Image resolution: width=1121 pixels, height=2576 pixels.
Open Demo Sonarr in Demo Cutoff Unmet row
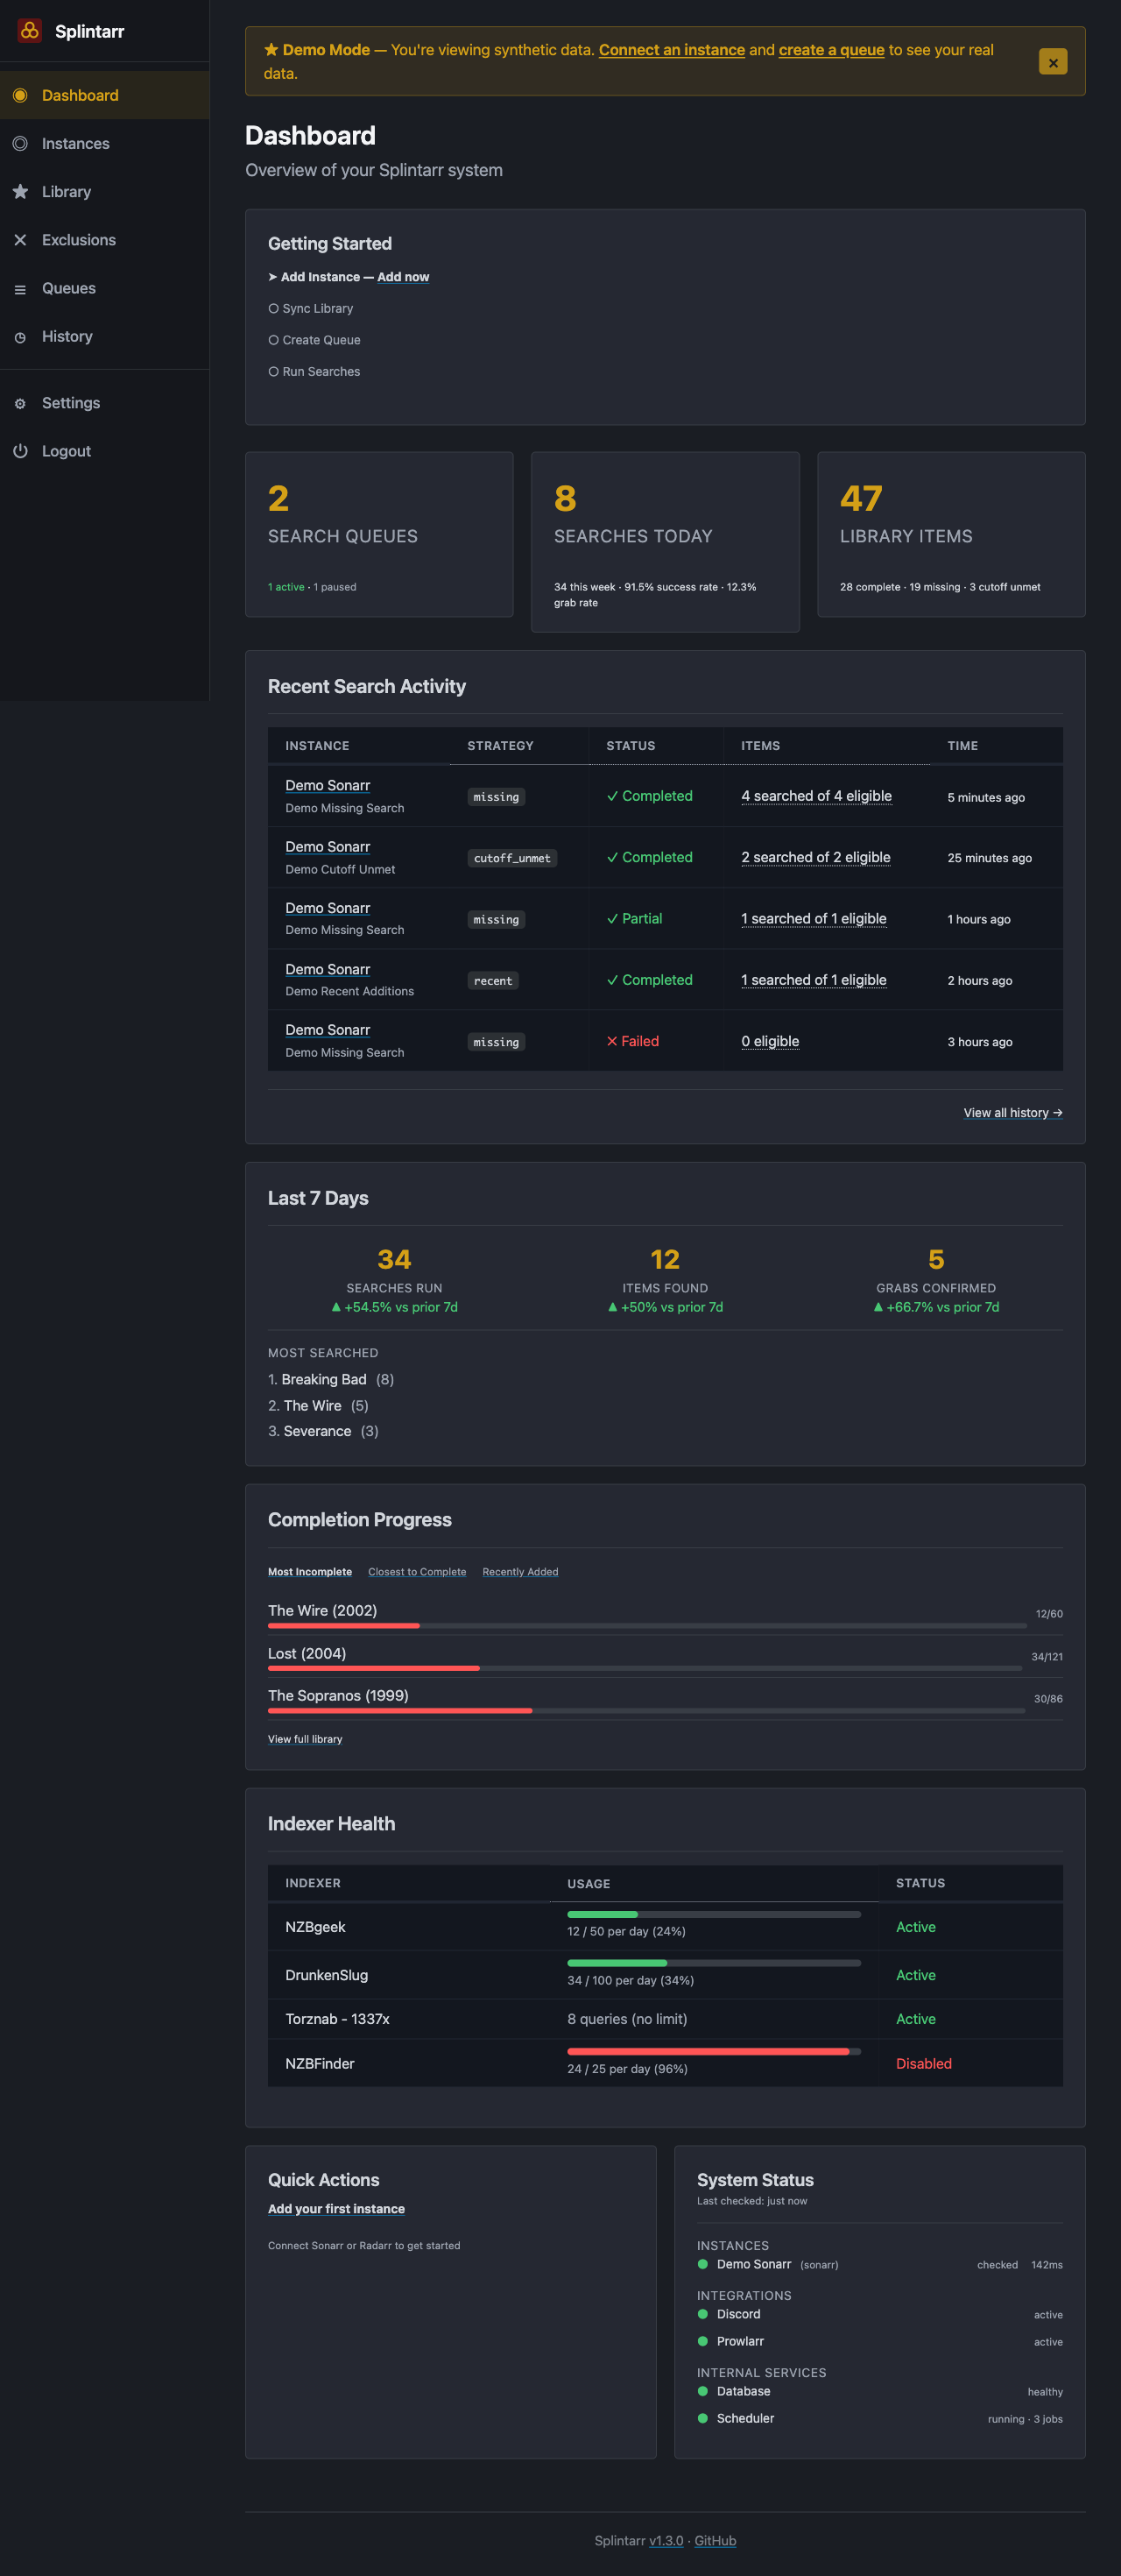(328, 846)
